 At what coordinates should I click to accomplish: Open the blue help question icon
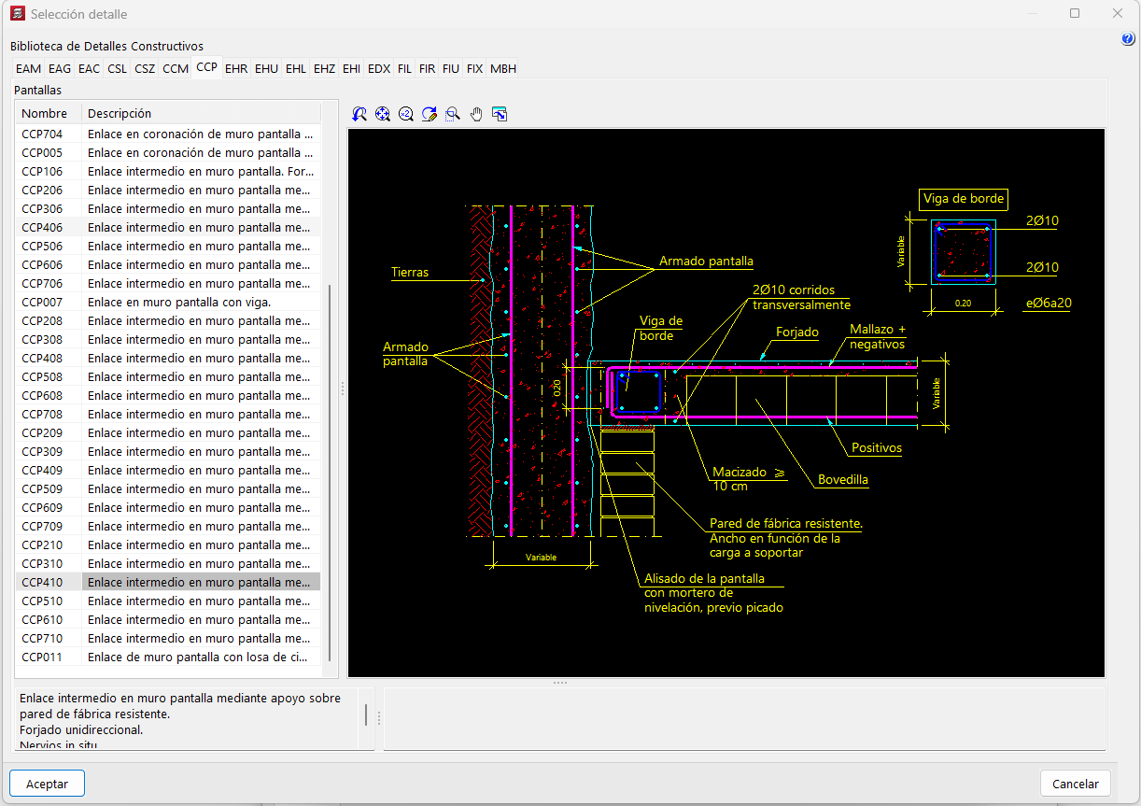[x=1127, y=39]
